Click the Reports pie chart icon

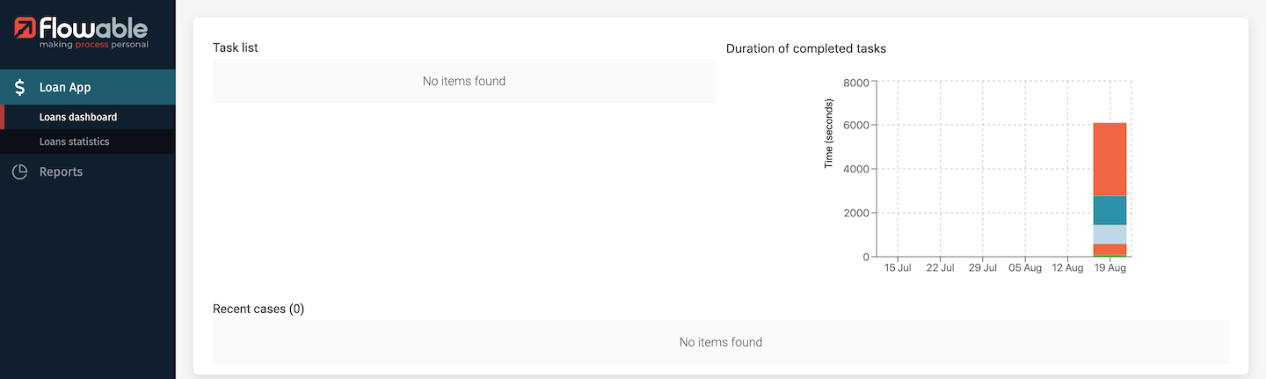[x=19, y=172]
